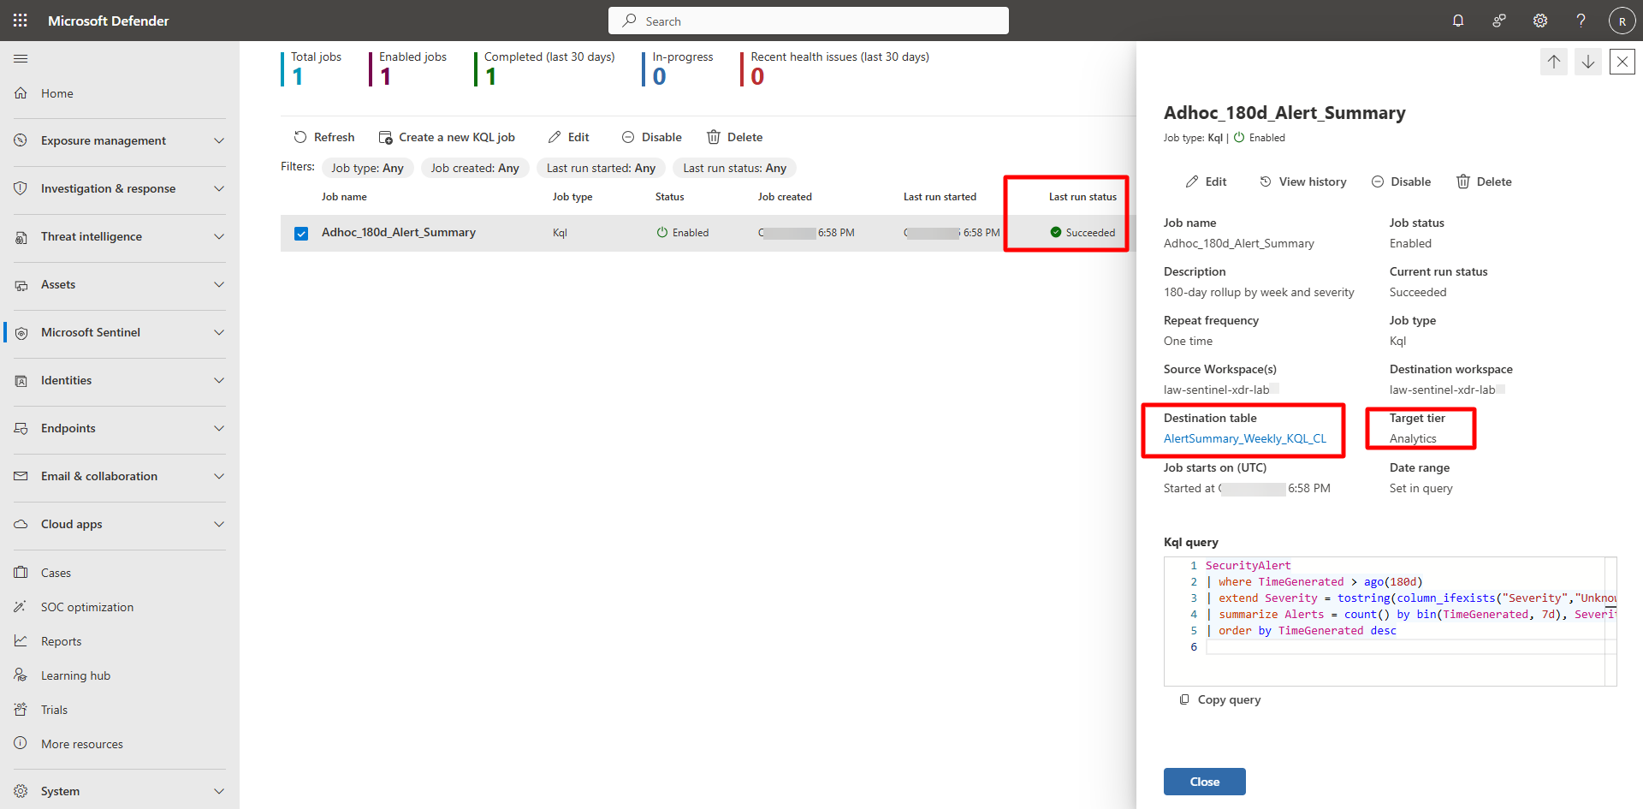This screenshot has width=1643, height=809.
Task: Disable the selected job from toolbar
Action: [651, 137]
